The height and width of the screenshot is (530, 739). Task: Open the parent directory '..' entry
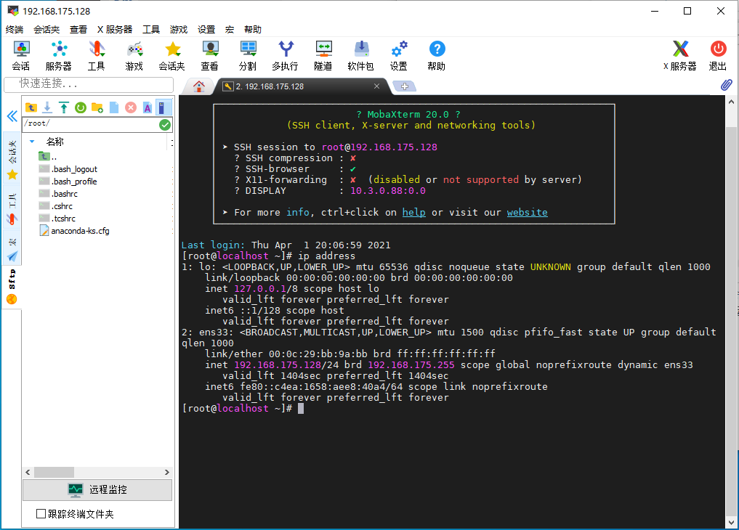click(49, 157)
